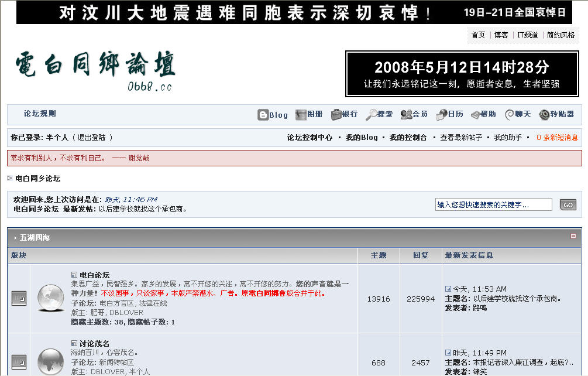The width and height of the screenshot is (588, 376).
Task: Click the arrow beside 电白同乡论坛 breadcrumb
Action: tap(10, 178)
